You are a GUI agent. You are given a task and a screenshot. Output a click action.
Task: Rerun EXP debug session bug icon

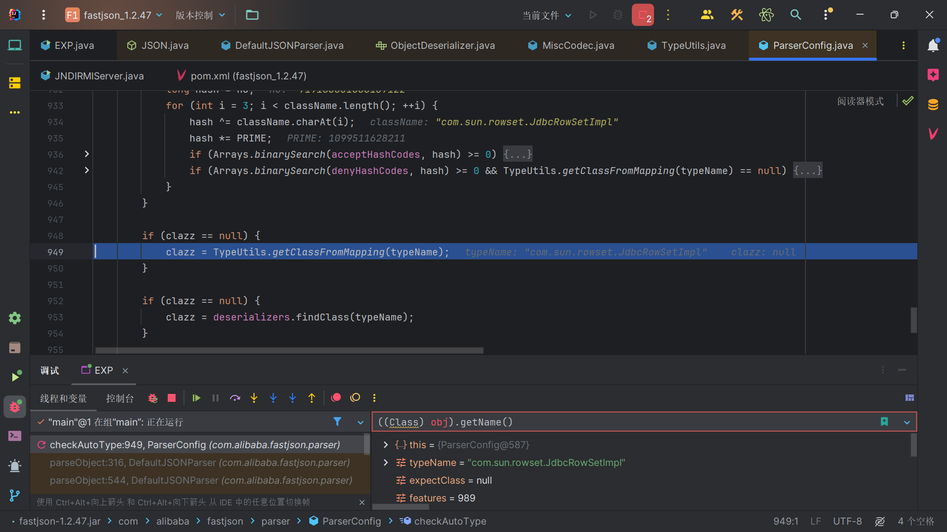coord(153,398)
